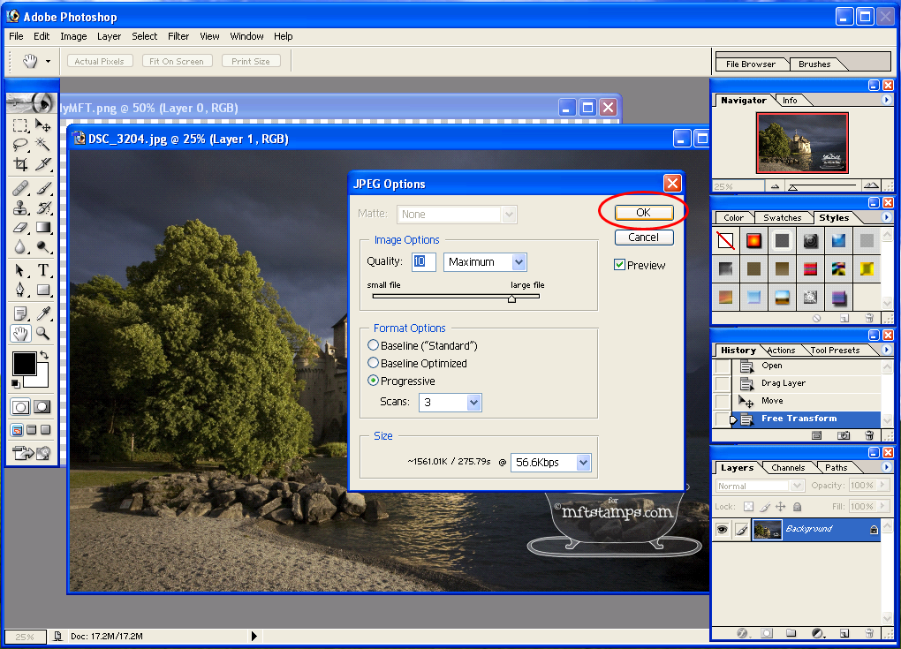Image resolution: width=901 pixels, height=649 pixels.
Task: Open the Layer menu
Action: pos(109,36)
